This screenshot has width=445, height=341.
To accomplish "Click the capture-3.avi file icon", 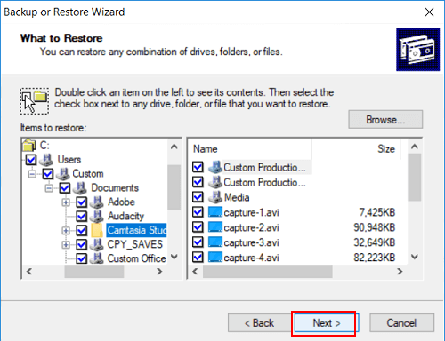I will tap(215, 242).
